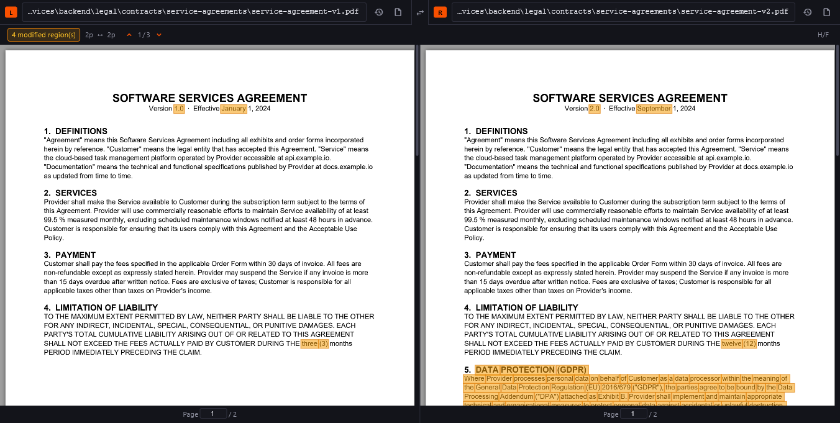840x423 pixels.
Task: Click the 1/3 difference counter
Action: coord(144,35)
